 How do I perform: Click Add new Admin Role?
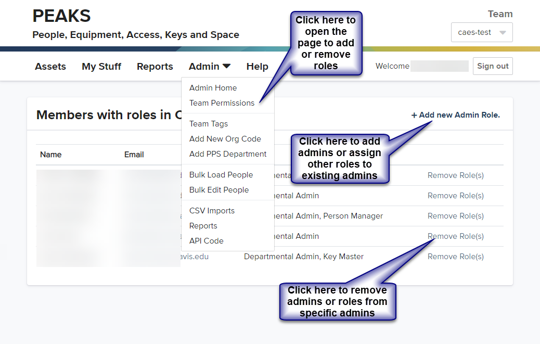pyautogui.click(x=455, y=115)
